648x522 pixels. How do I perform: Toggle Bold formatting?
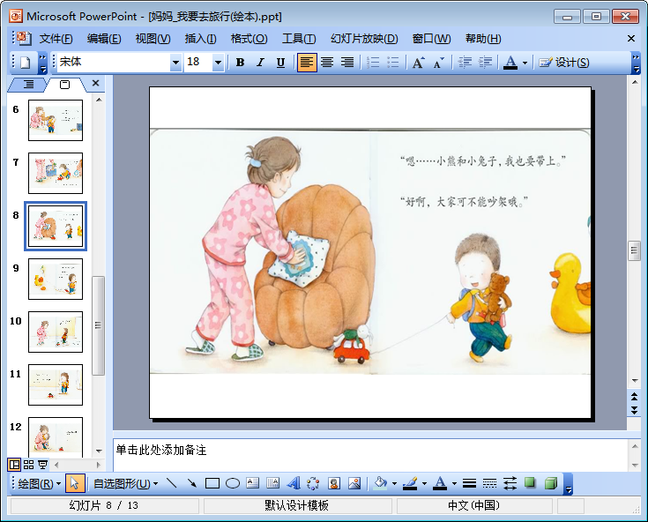click(240, 63)
